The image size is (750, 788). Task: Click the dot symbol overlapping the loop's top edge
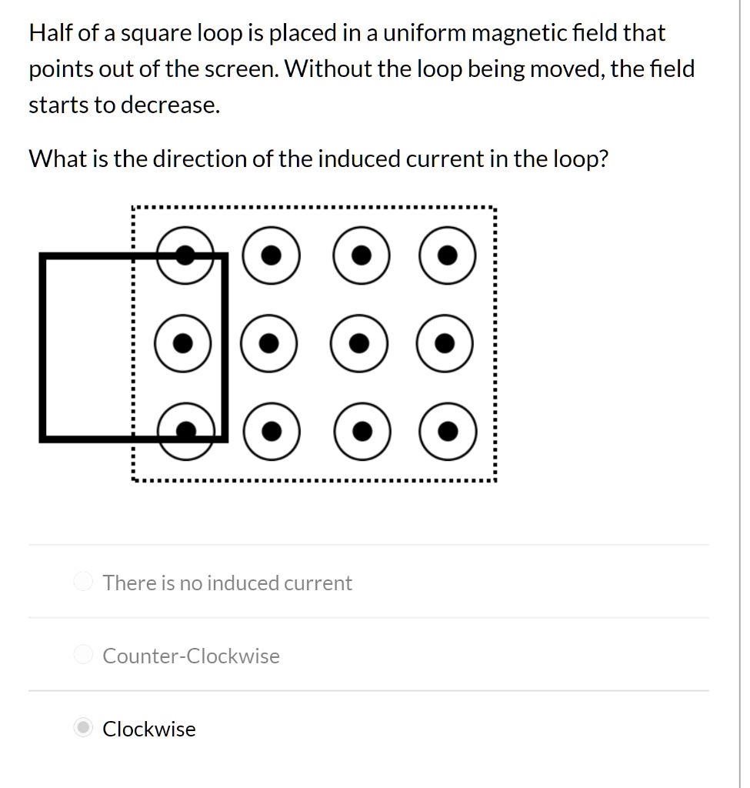pyautogui.click(x=185, y=255)
